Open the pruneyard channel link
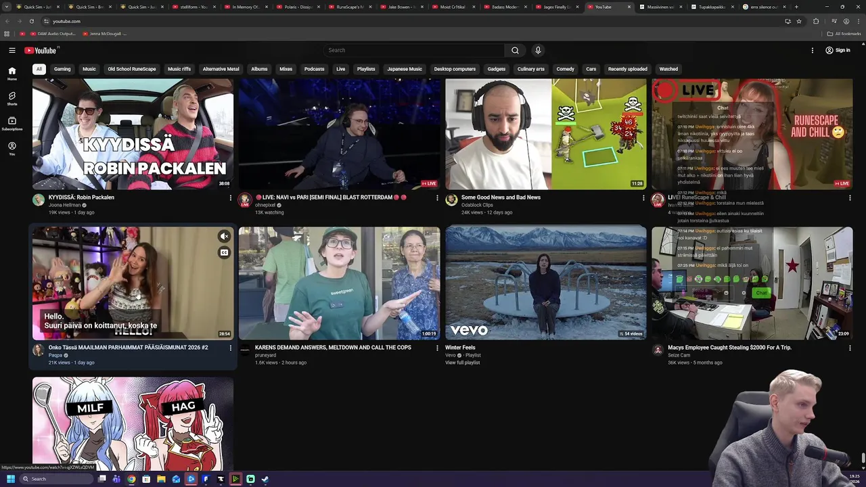 pyautogui.click(x=265, y=355)
